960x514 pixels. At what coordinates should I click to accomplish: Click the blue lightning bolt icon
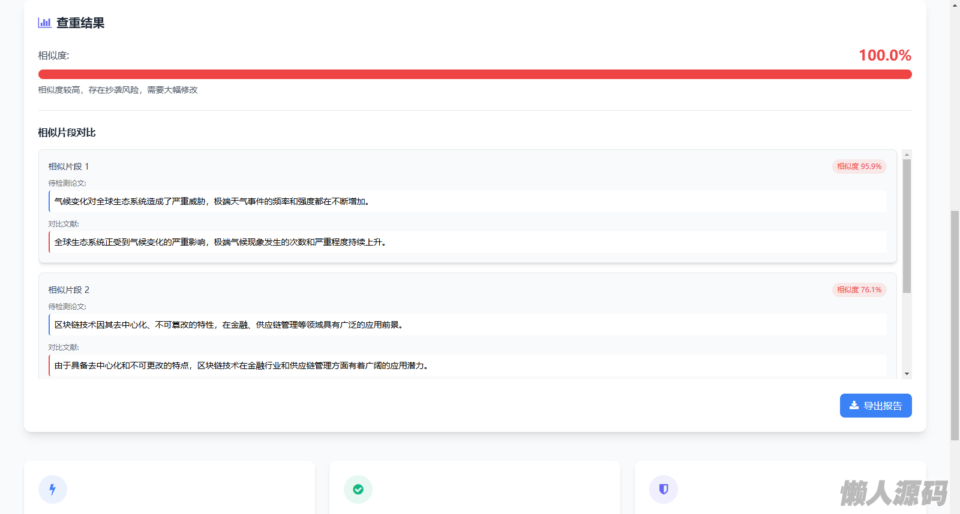[53, 489]
